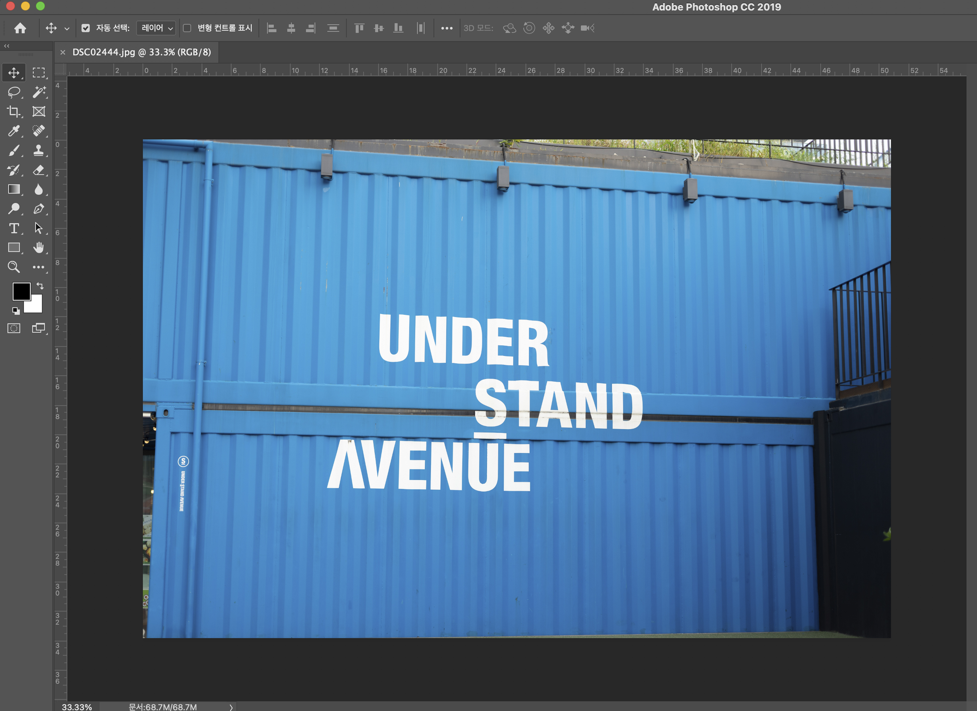Select the Crop tool
The width and height of the screenshot is (977, 711).
14,111
